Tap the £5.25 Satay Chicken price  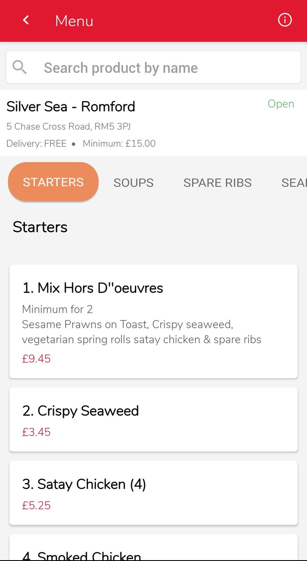tap(36, 505)
